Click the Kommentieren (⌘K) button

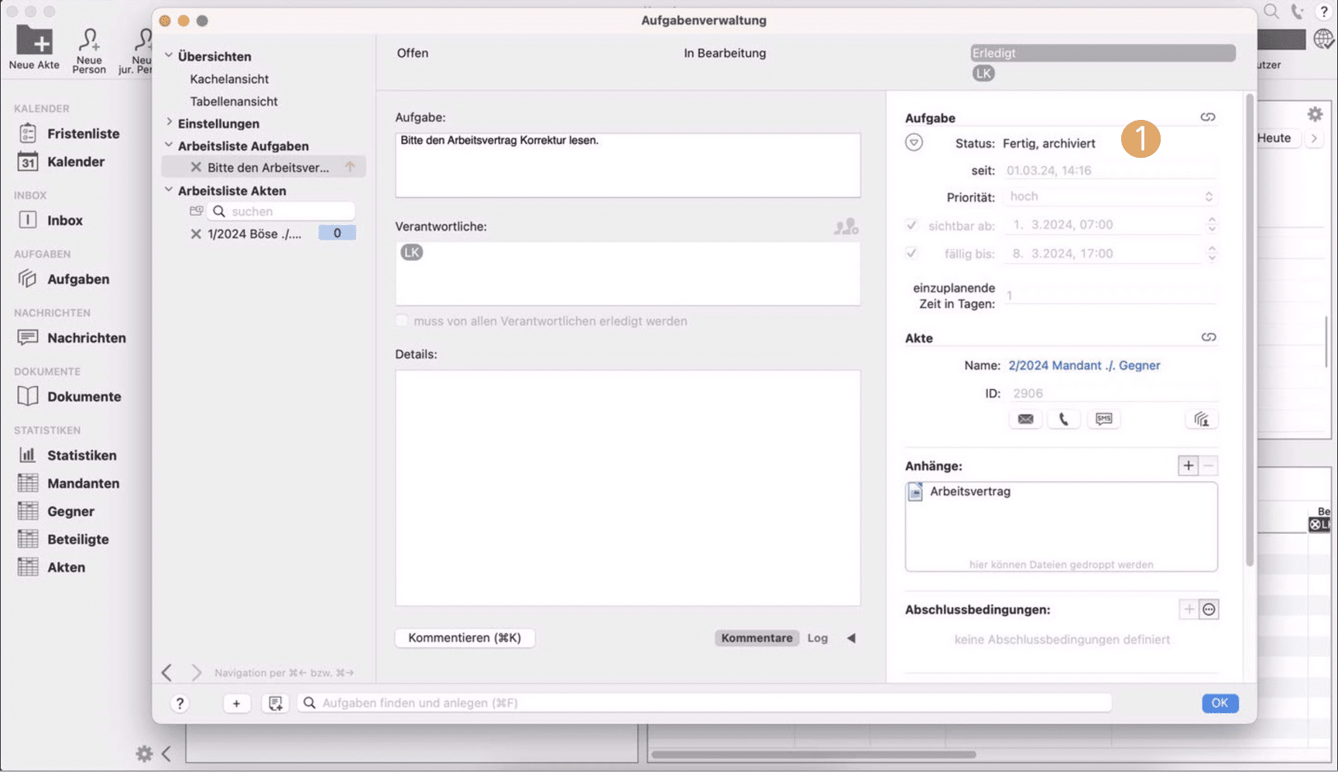click(465, 637)
